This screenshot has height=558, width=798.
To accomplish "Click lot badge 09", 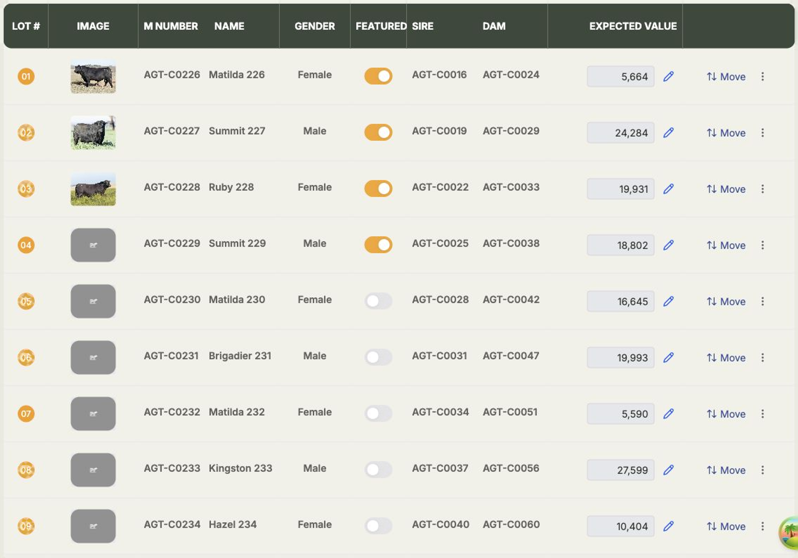I will (26, 526).
